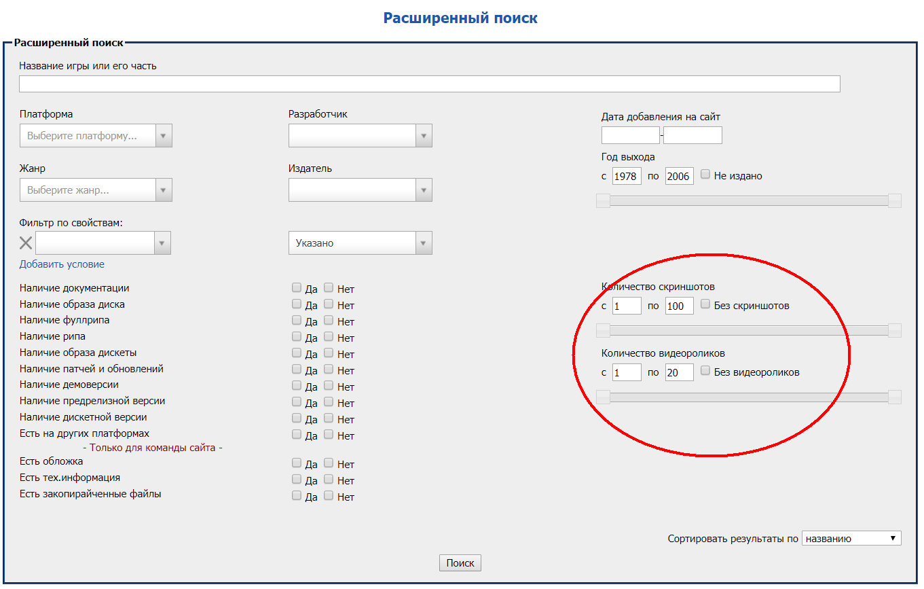The image size is (924, 589).
Task: Check Да for Наличие документации
Action: click(297, 287)
